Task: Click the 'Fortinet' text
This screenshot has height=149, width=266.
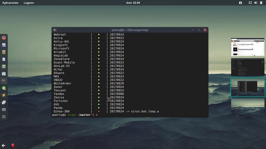Action: point(61,101)
